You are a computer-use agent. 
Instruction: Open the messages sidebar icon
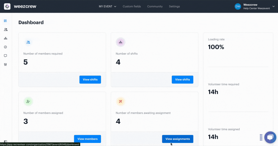click(x=5, y=56)
